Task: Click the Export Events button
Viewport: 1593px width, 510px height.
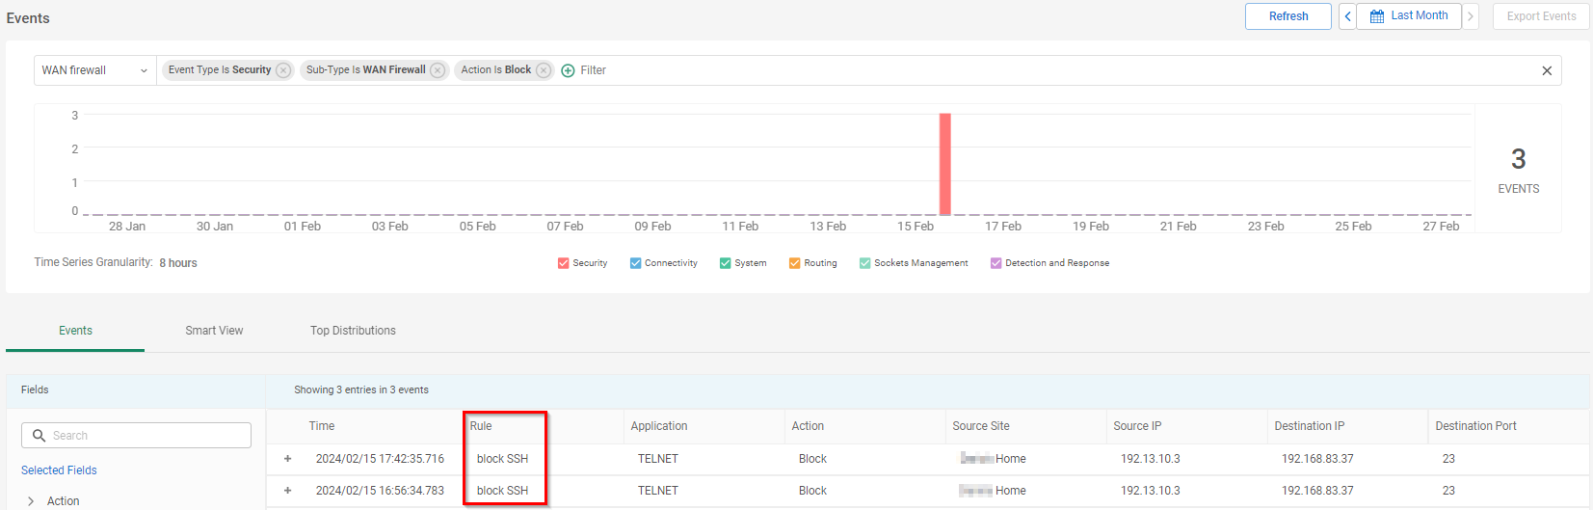Action: tap(1541, 16)
